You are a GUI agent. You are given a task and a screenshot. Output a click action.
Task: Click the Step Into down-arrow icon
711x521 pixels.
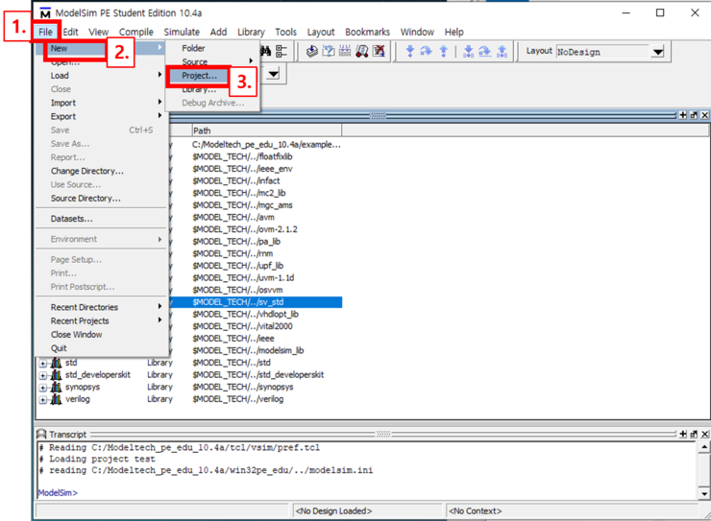point(410,51)
